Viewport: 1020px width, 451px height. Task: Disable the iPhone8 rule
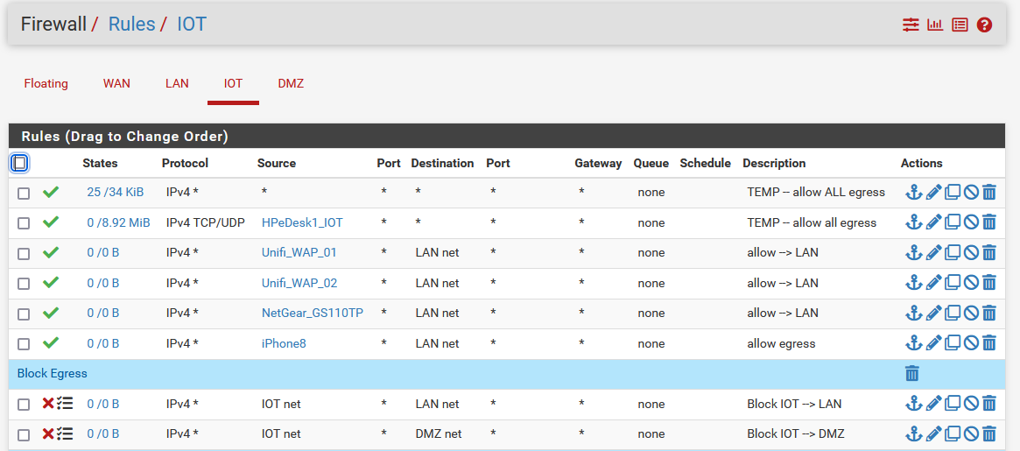click(971, 343)
